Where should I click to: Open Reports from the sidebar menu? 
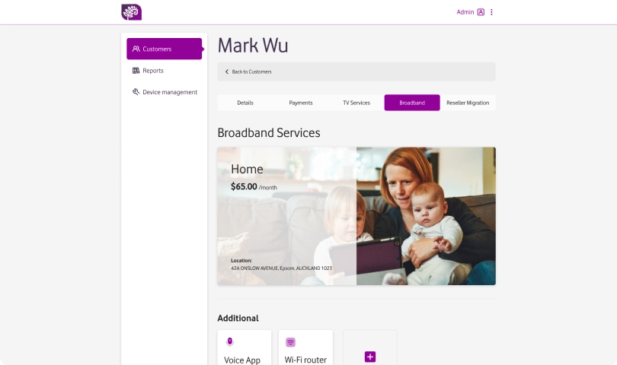[152, 70]
